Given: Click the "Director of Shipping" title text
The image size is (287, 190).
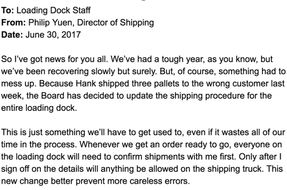Looking at the screenshot, I should [115, 23].
